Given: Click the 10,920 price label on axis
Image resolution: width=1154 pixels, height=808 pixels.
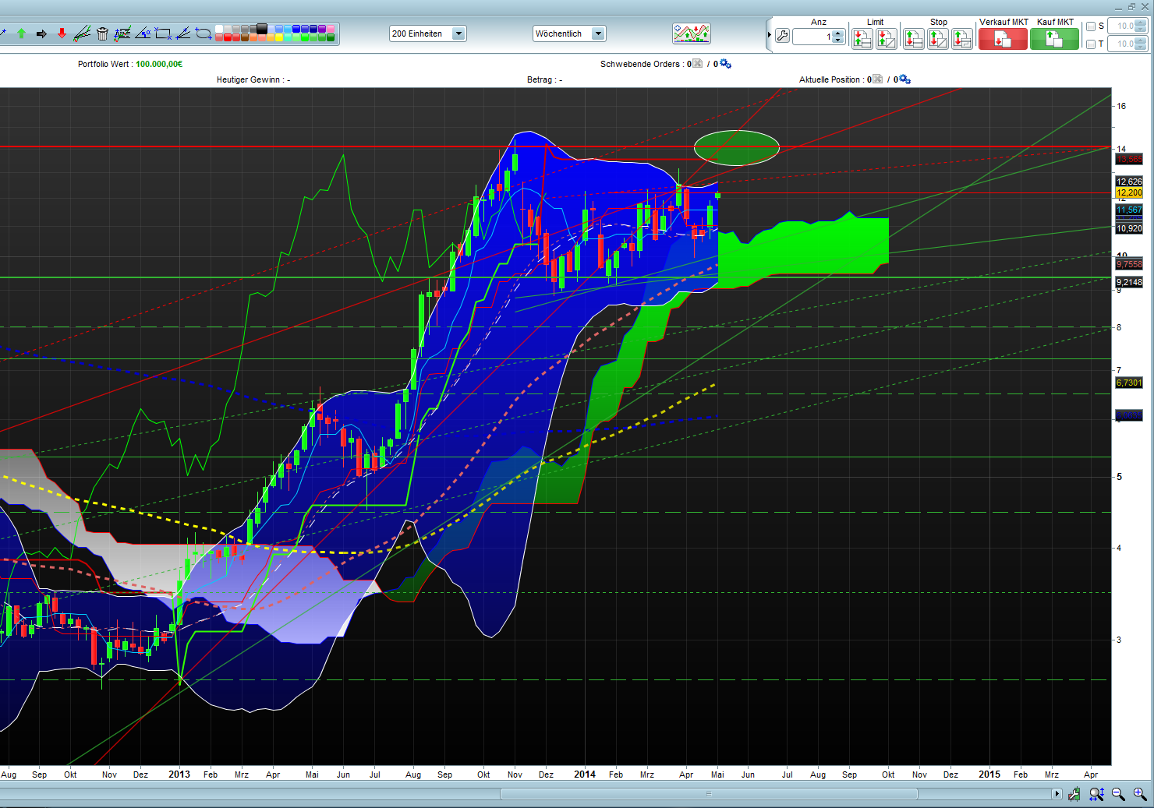Looking at the screenshot, I should coord(1129,228).
